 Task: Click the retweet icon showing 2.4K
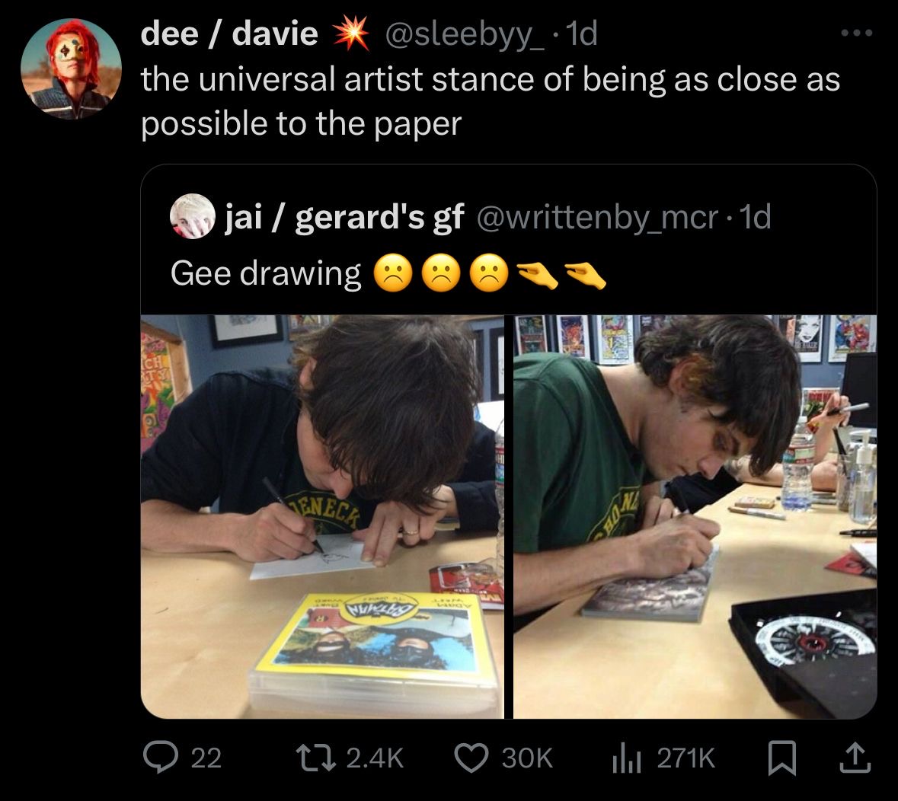coord(315,758)
